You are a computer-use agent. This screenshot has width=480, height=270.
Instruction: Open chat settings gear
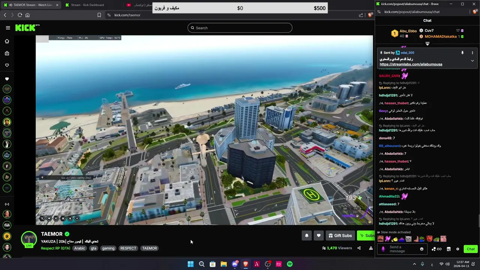(457, 249)
